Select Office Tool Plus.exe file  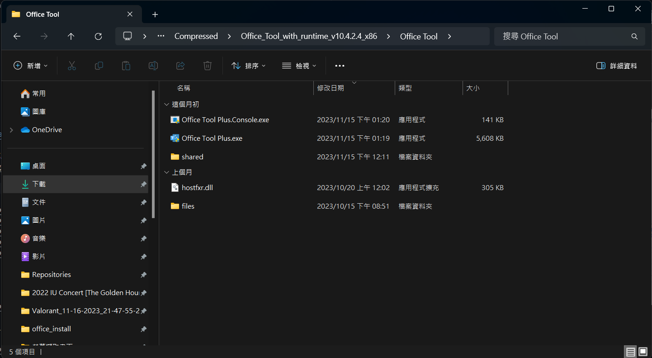coord(212,138)
